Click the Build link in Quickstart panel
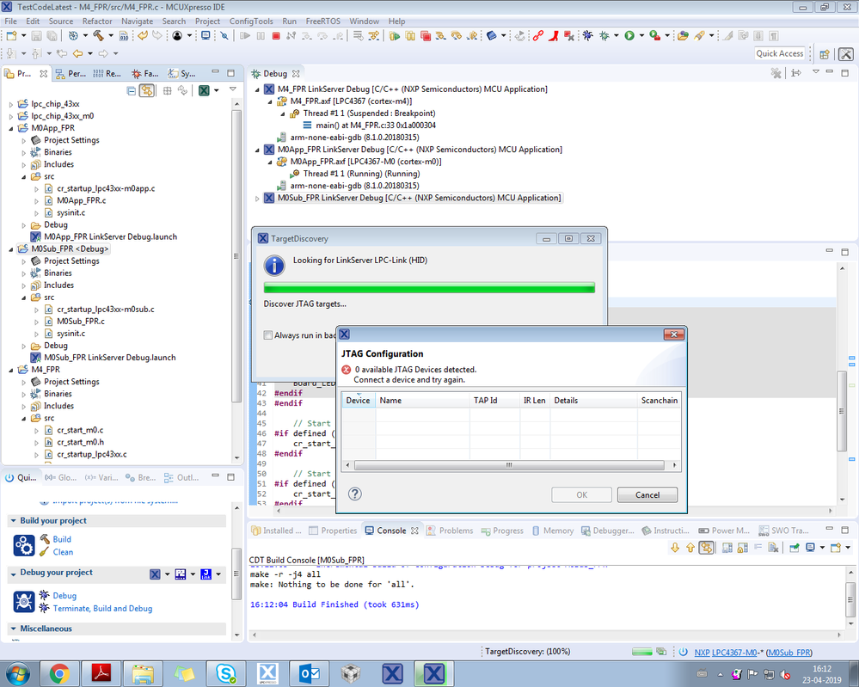 pyautogui.click(x=62, y=540)
